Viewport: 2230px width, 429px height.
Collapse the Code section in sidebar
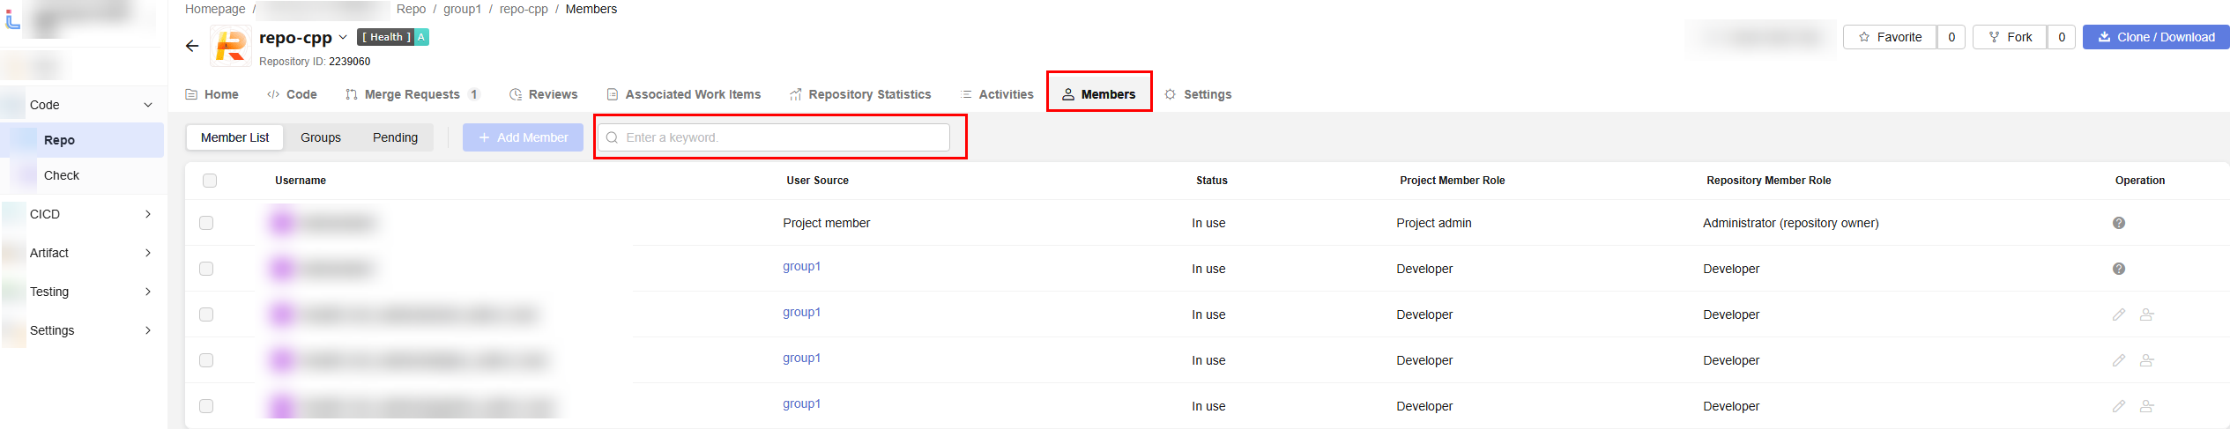coord(148,105)
